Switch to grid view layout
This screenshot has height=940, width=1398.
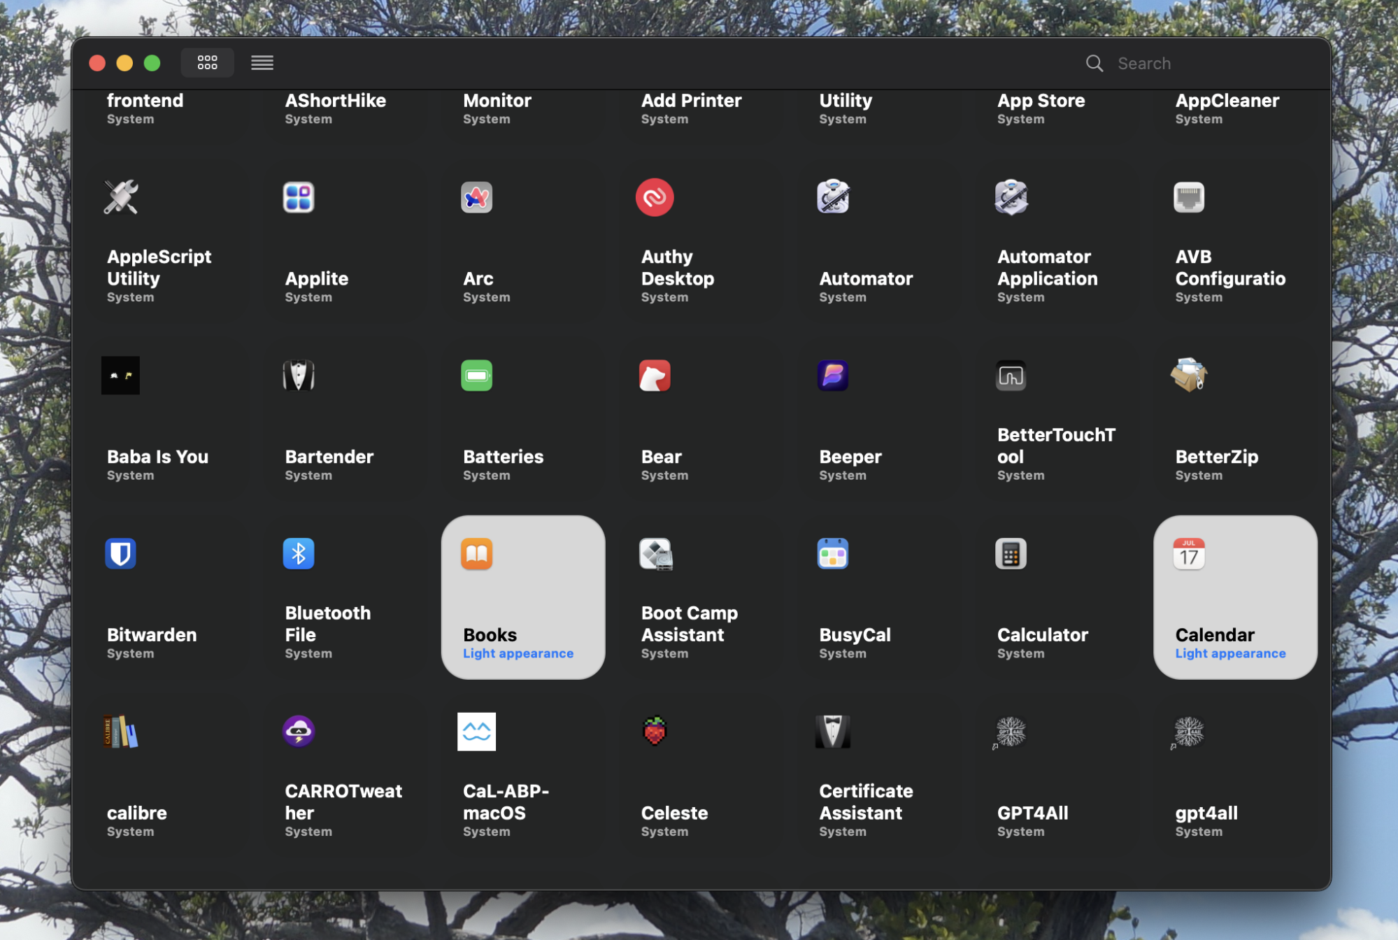[207, 63]
